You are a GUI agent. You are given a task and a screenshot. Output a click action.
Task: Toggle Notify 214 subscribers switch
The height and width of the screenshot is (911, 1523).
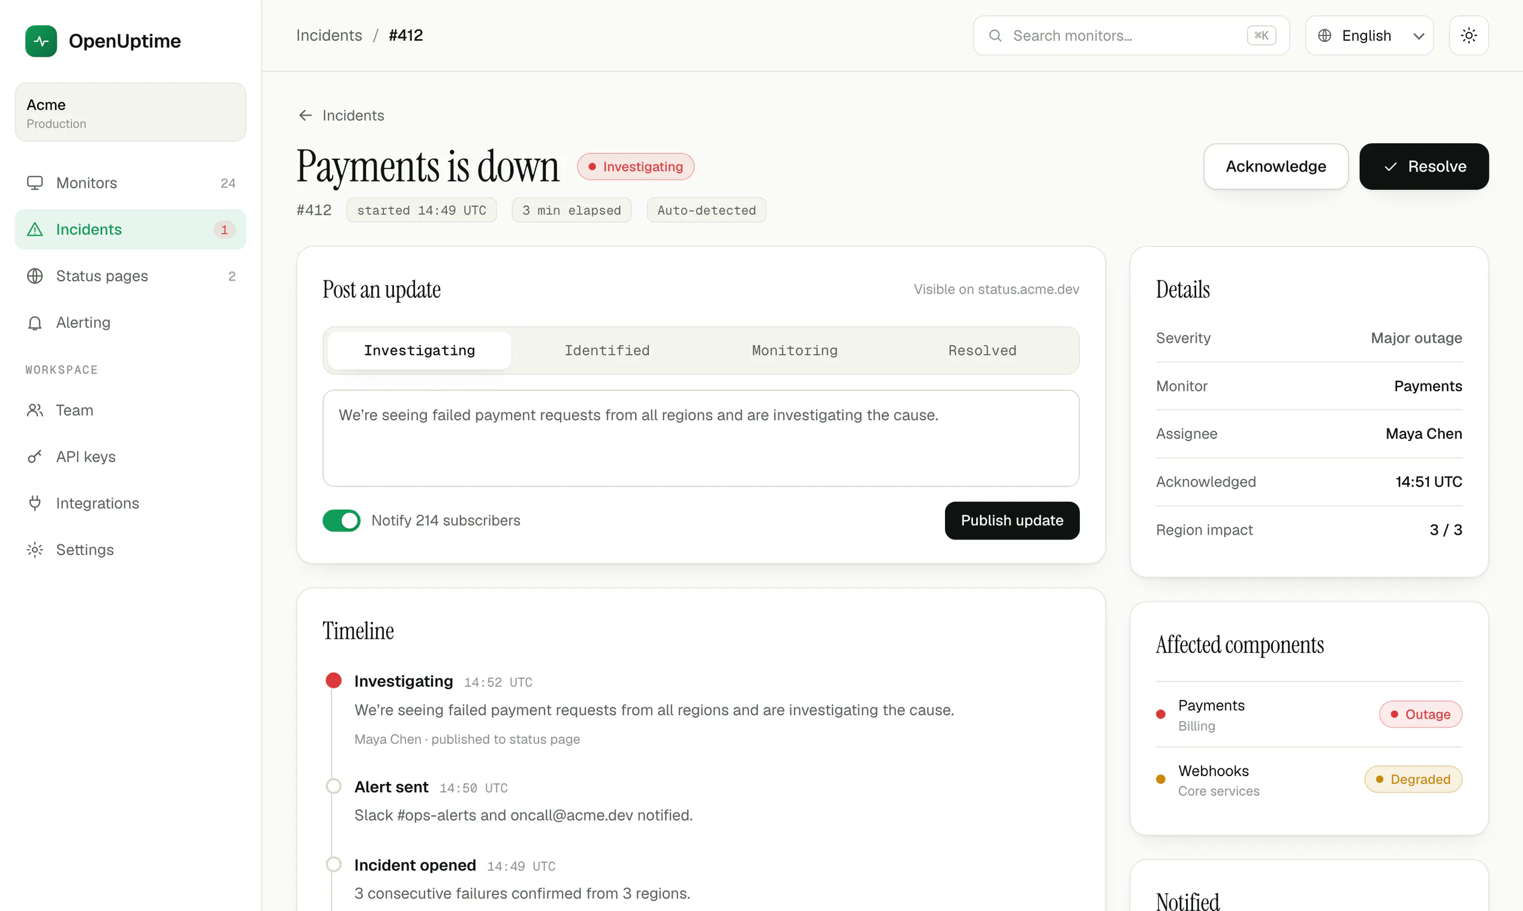[341, 521]
